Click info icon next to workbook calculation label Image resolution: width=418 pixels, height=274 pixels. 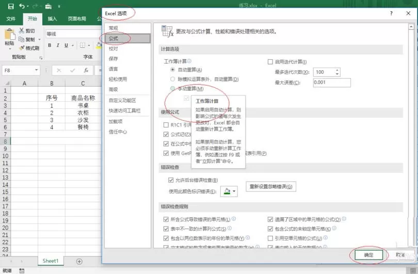pyautogui.click(x=189, y=61)
